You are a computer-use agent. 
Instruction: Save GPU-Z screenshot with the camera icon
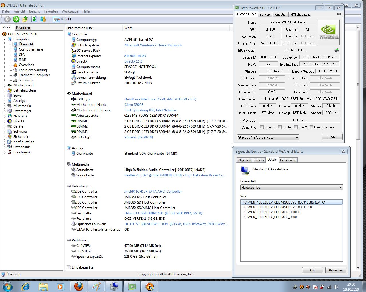[x=339, y=14]
